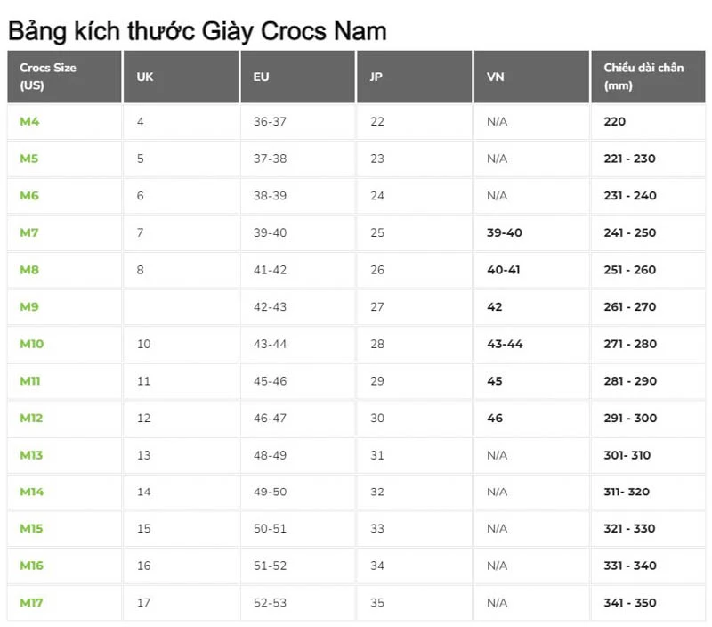
Task: Select the foot length cell 341 - 350
Action: point(629,602)
